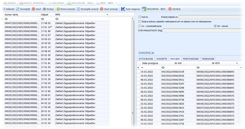Select card 00043/2022/KEO row
Viewport: 245px width, 129px height.
pyautogui.click(x=56, y=39)
